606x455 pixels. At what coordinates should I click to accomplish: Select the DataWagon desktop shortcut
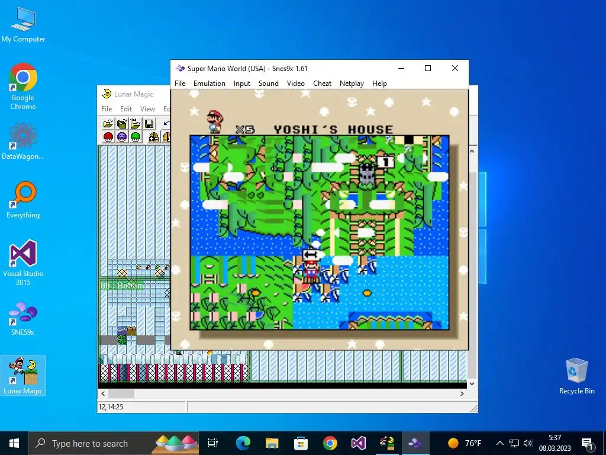tap(23, 141)
